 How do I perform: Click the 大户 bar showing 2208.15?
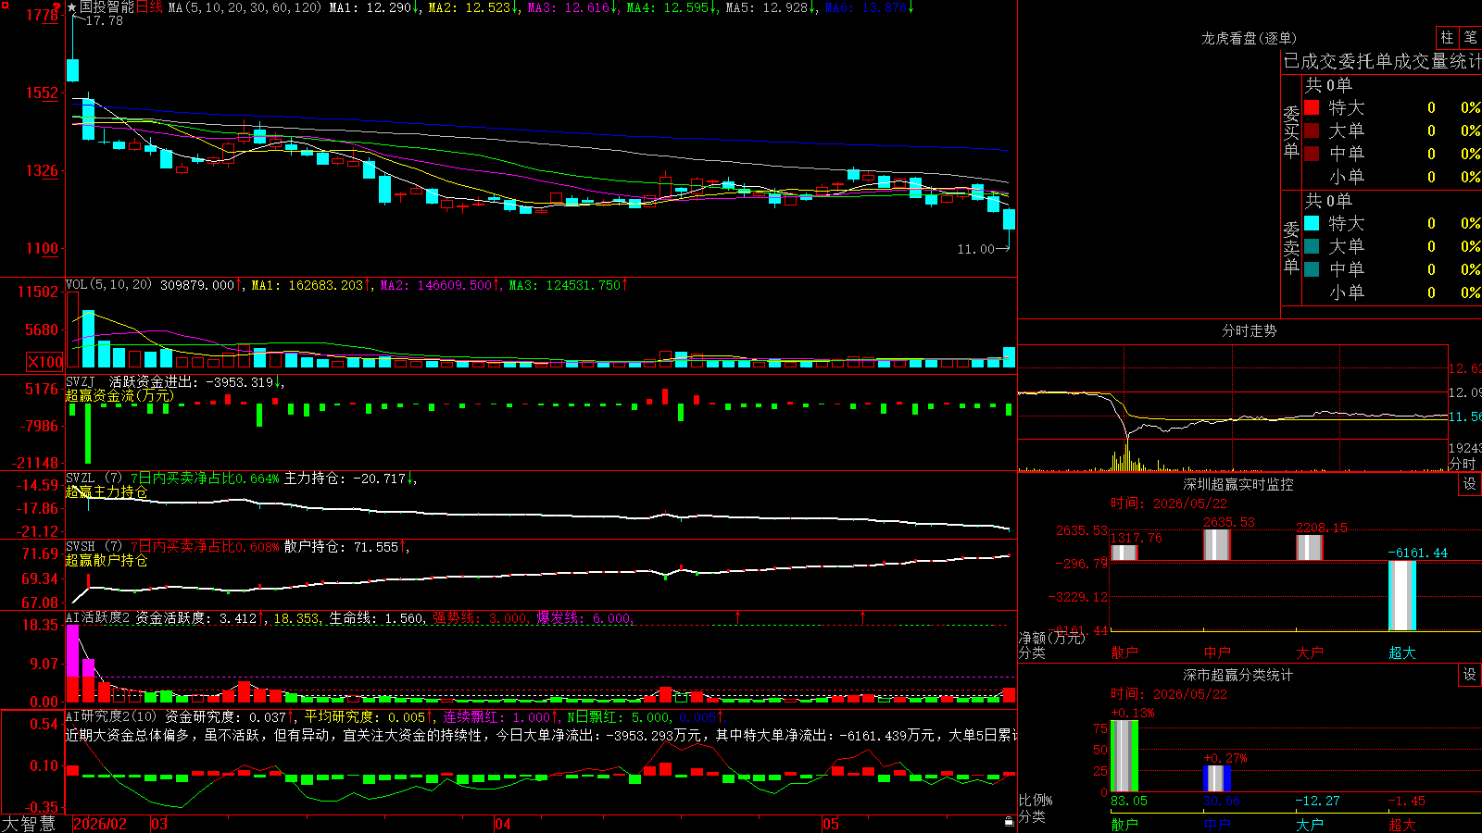(1310, 548)
